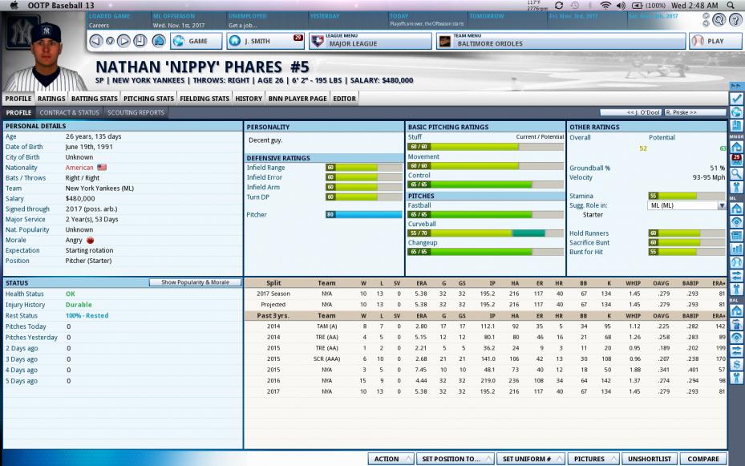Screen dimensions: 745x466
Task: Switch to the PITCHING STATS tab
Action: pyautogui.click(x=148, y=99)
